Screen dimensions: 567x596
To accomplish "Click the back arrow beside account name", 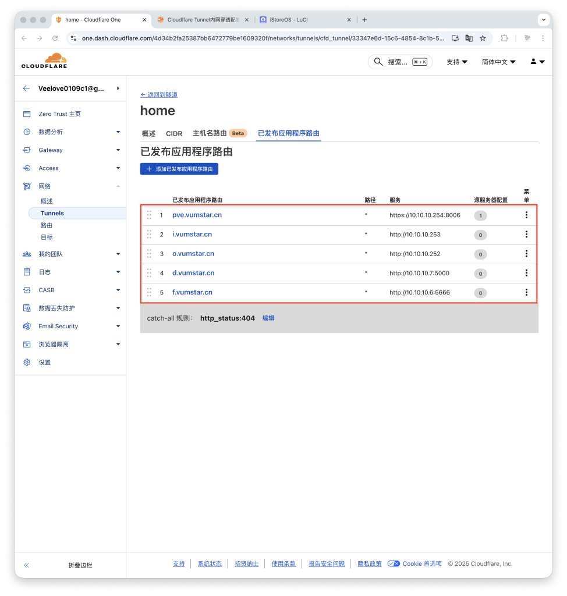I will coord(26,88).
